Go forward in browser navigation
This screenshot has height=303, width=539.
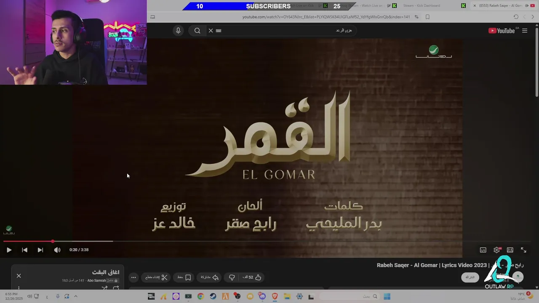click(524, 17)
